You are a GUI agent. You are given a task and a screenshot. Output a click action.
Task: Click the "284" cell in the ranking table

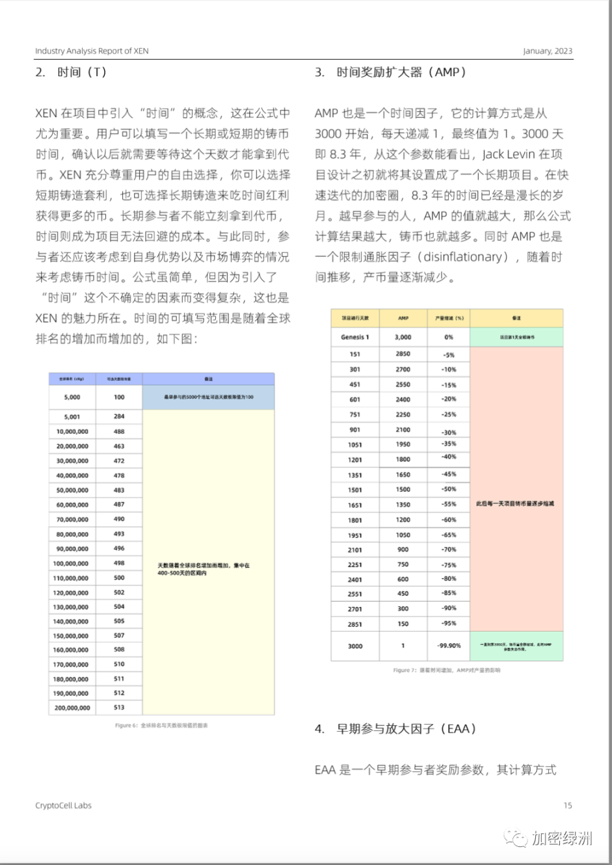point(119,416)
